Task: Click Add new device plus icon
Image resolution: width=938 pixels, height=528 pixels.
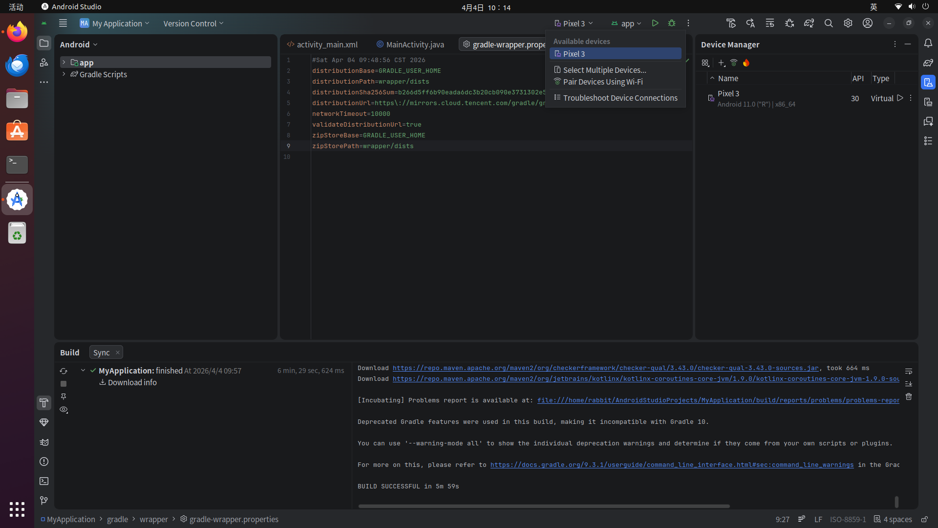Action: (x=721, y=63)
